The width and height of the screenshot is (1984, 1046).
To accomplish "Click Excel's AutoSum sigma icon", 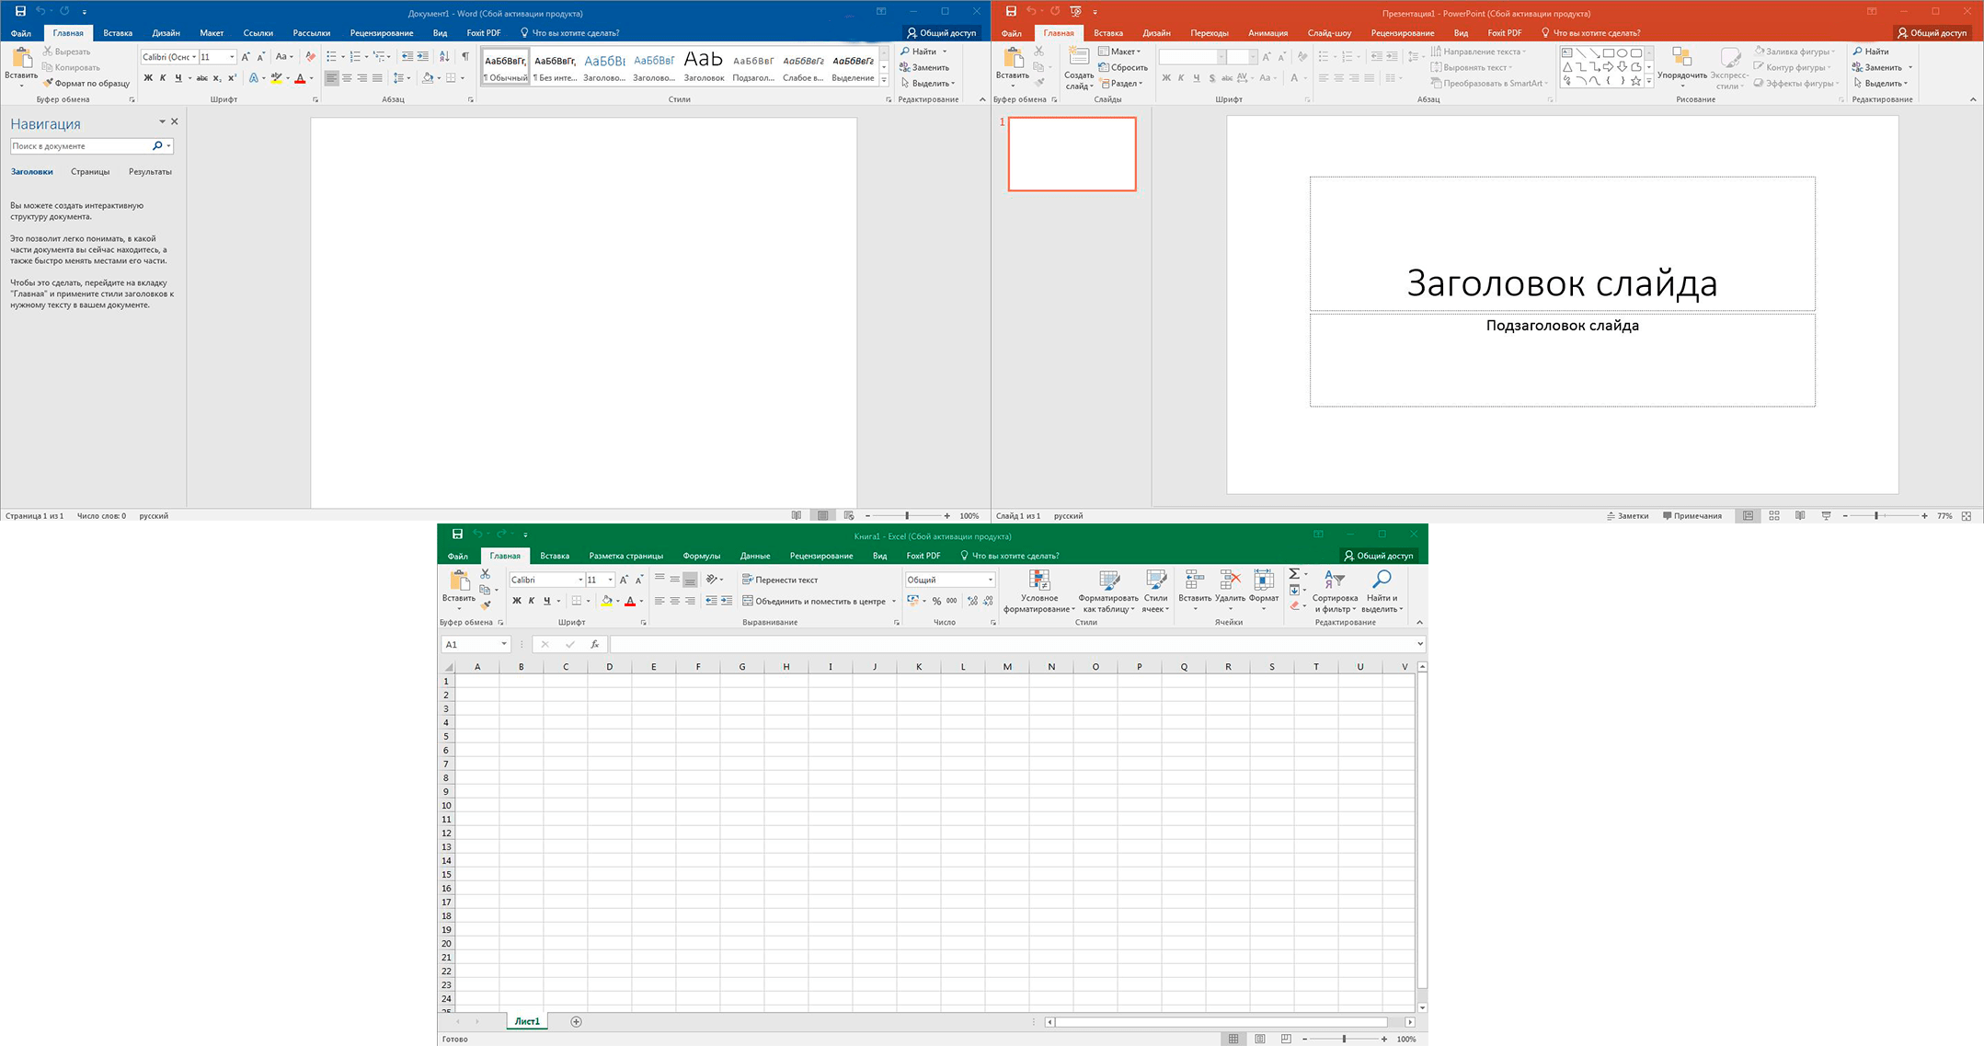I will [x=1294, y=574].
